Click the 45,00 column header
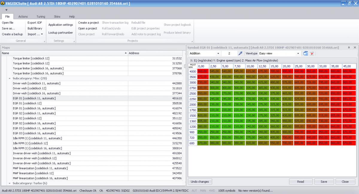The image size is (359, 194). click(349, 66)
